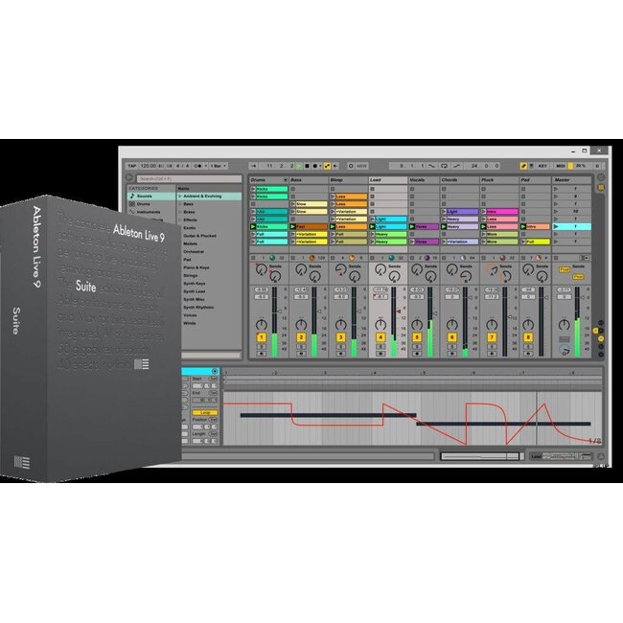Screen dimensions: 623x623
Task: Click the Drums track pan knob
Action: [x=261, y=324]
